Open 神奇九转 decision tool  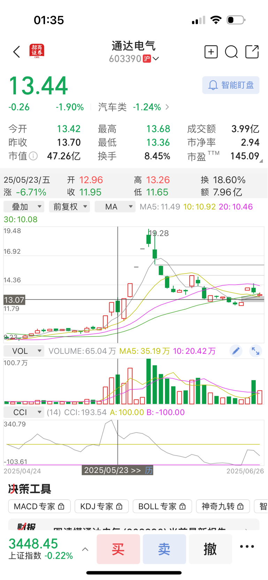point(223,506)
